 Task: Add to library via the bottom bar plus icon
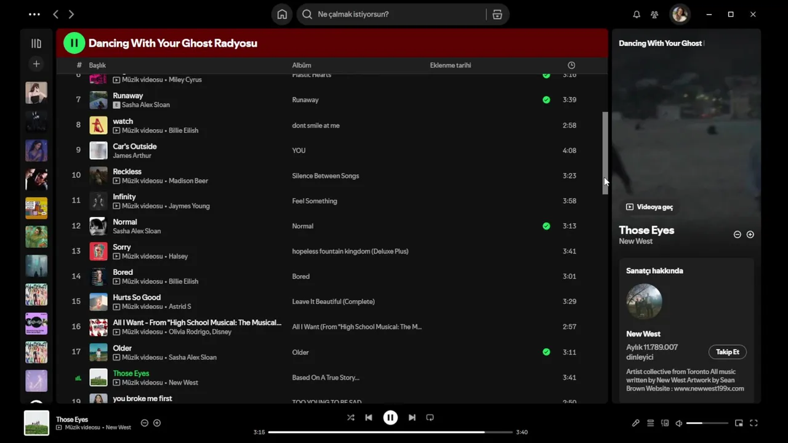pos(157,423)
